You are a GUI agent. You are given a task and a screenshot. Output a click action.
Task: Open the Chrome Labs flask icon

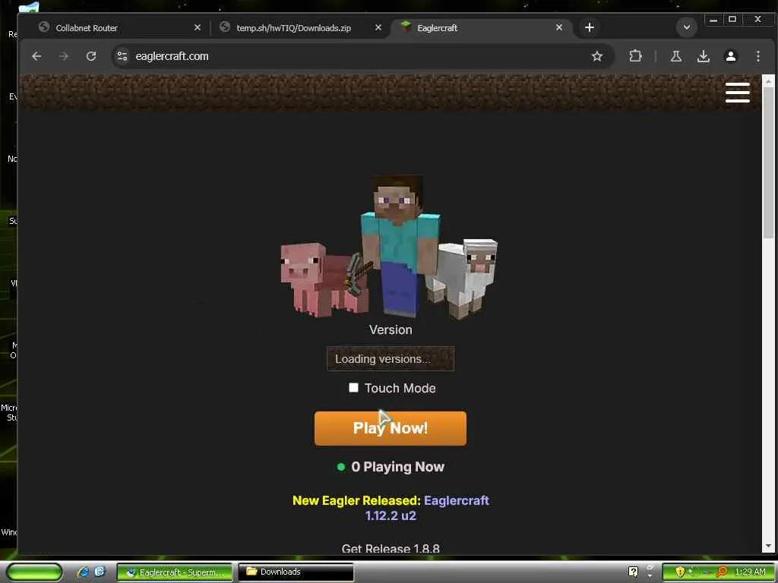(675, 56)
